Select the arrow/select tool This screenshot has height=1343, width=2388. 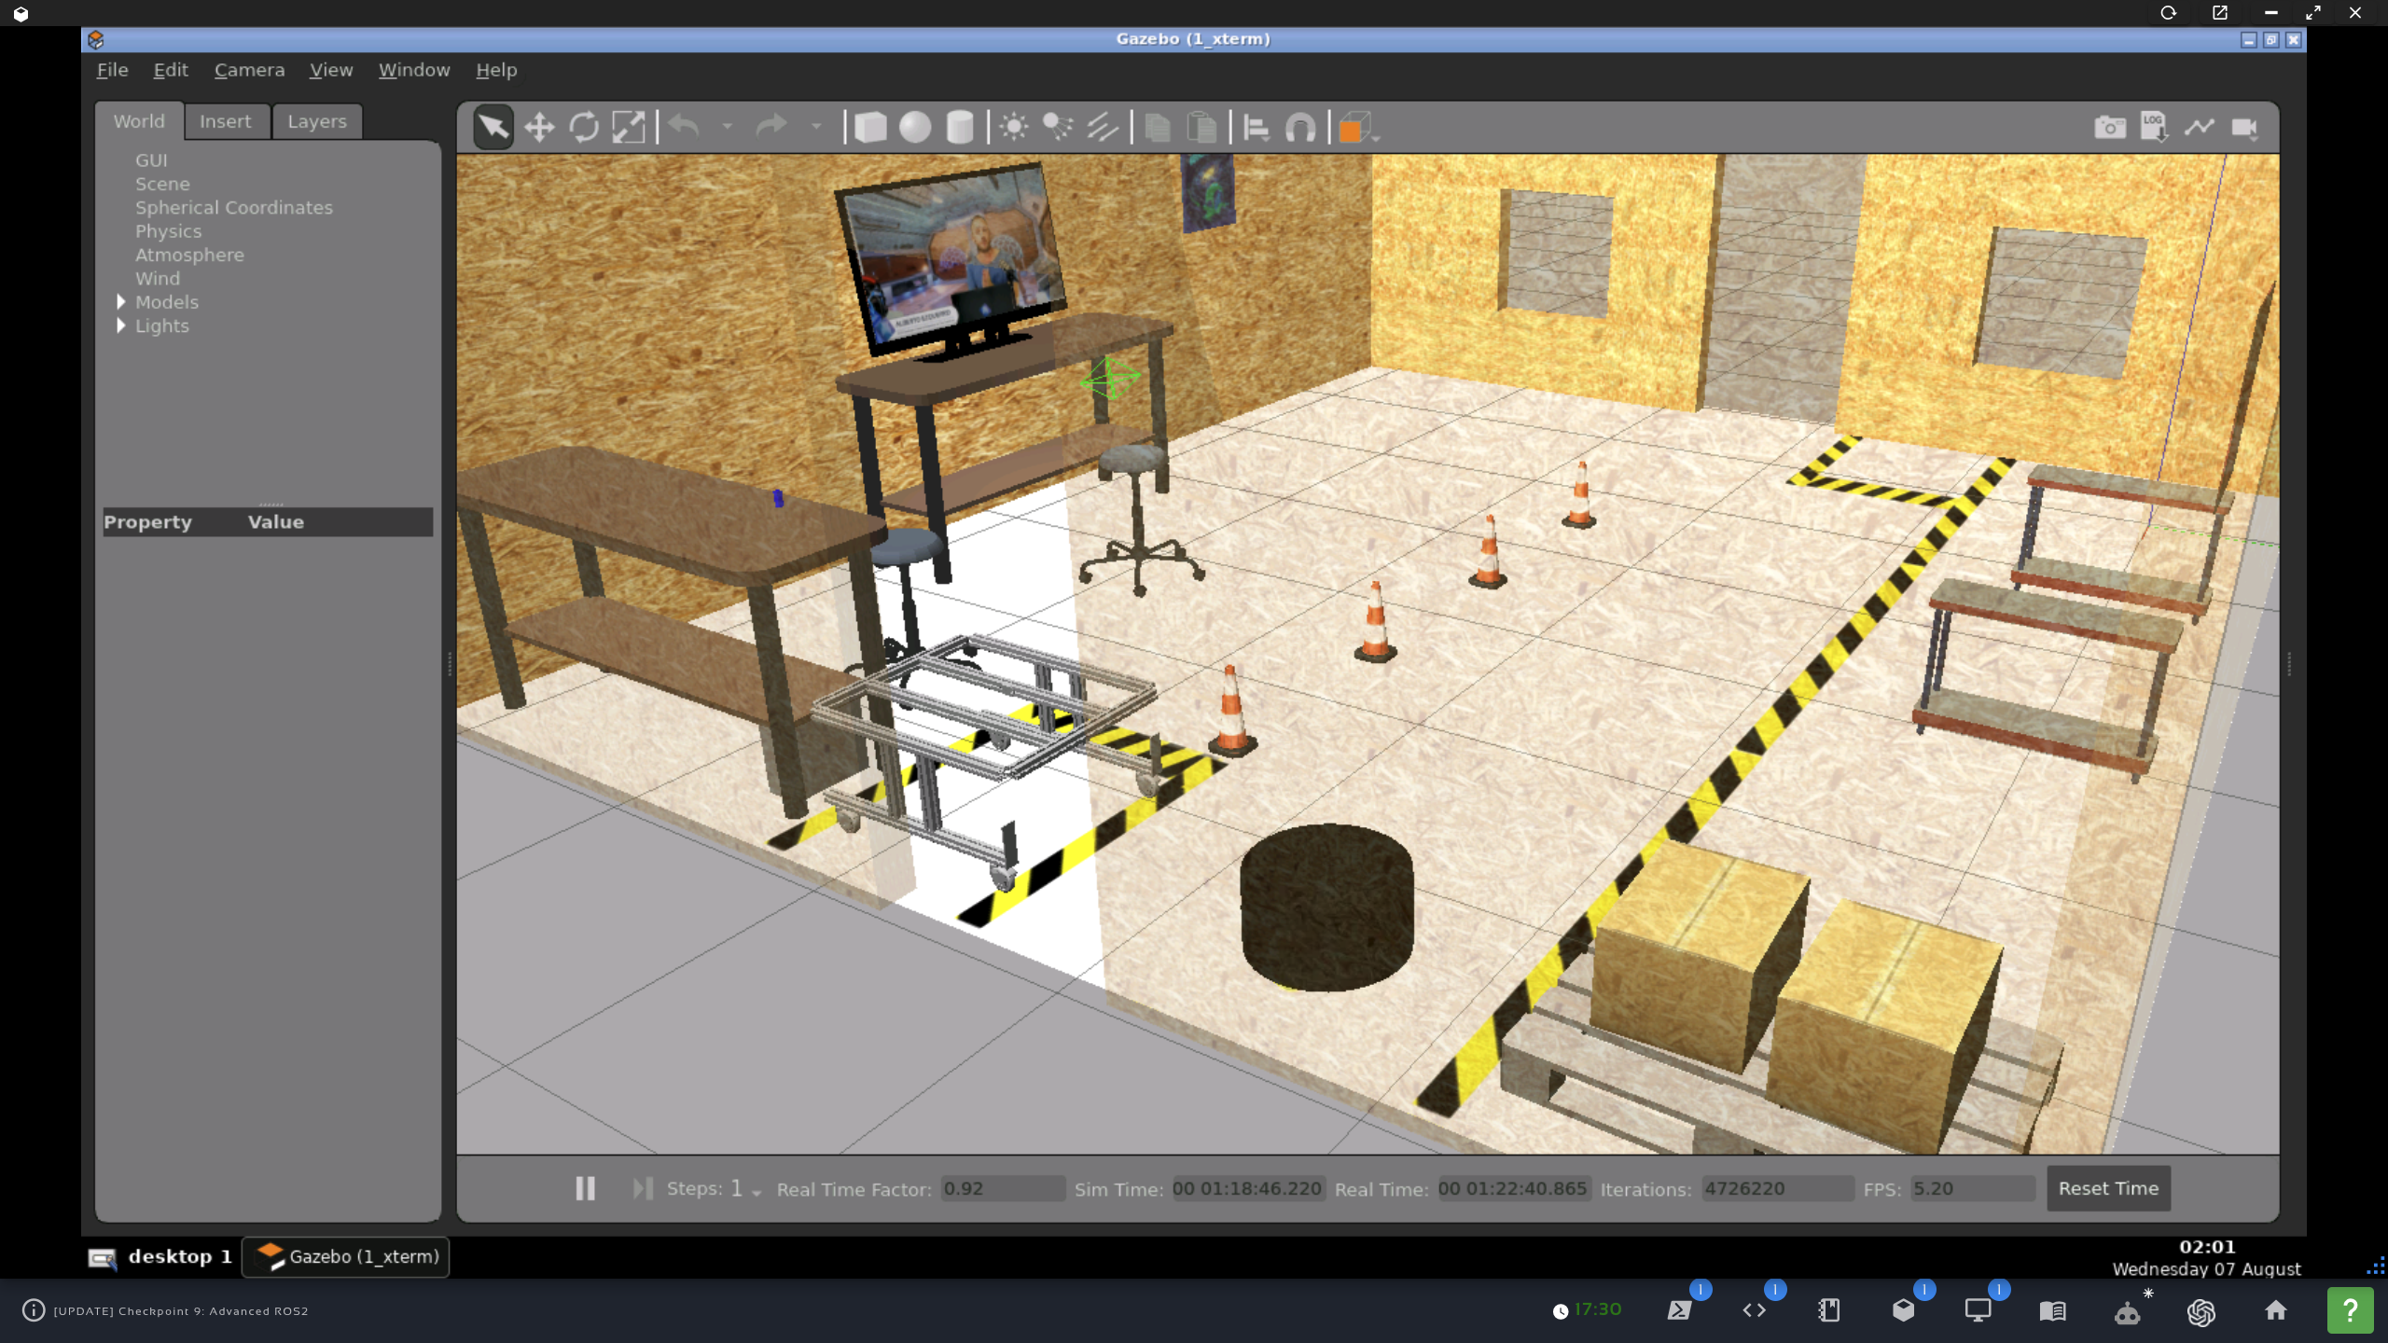[x=492, y=126]
